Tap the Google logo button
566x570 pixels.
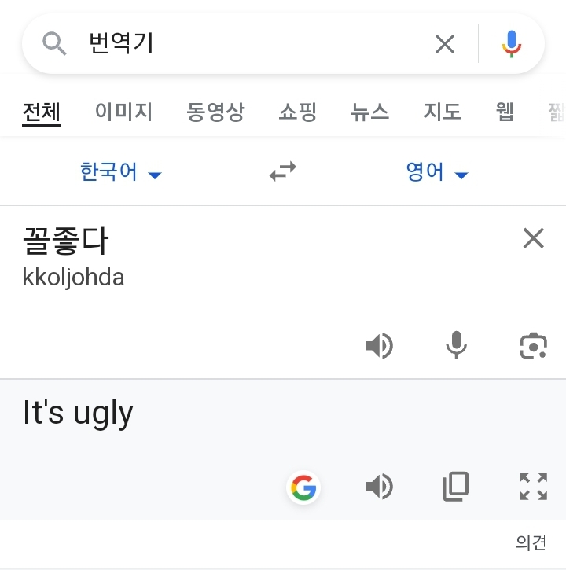tap(303, 487)
